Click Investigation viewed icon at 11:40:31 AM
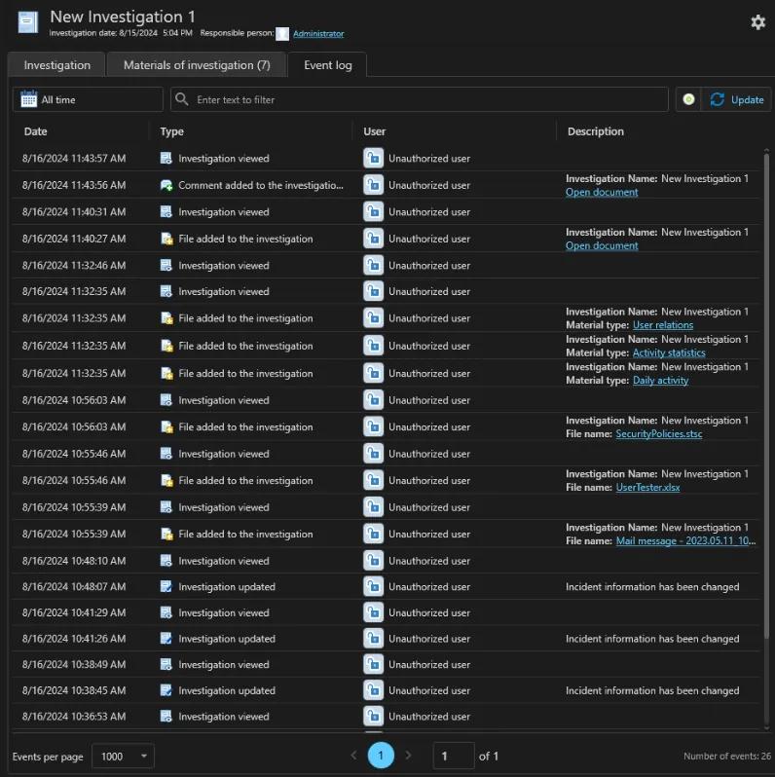The image size is (775, 777). click(x=166, y=212)
